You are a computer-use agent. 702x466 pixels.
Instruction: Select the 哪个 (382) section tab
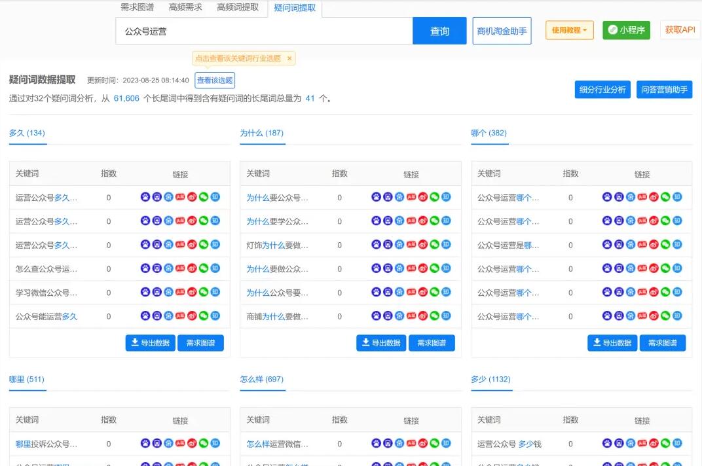click(x=489, y=133)
